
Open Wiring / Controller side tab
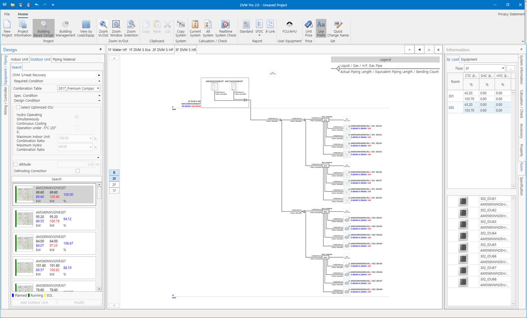tap(5, 101)
